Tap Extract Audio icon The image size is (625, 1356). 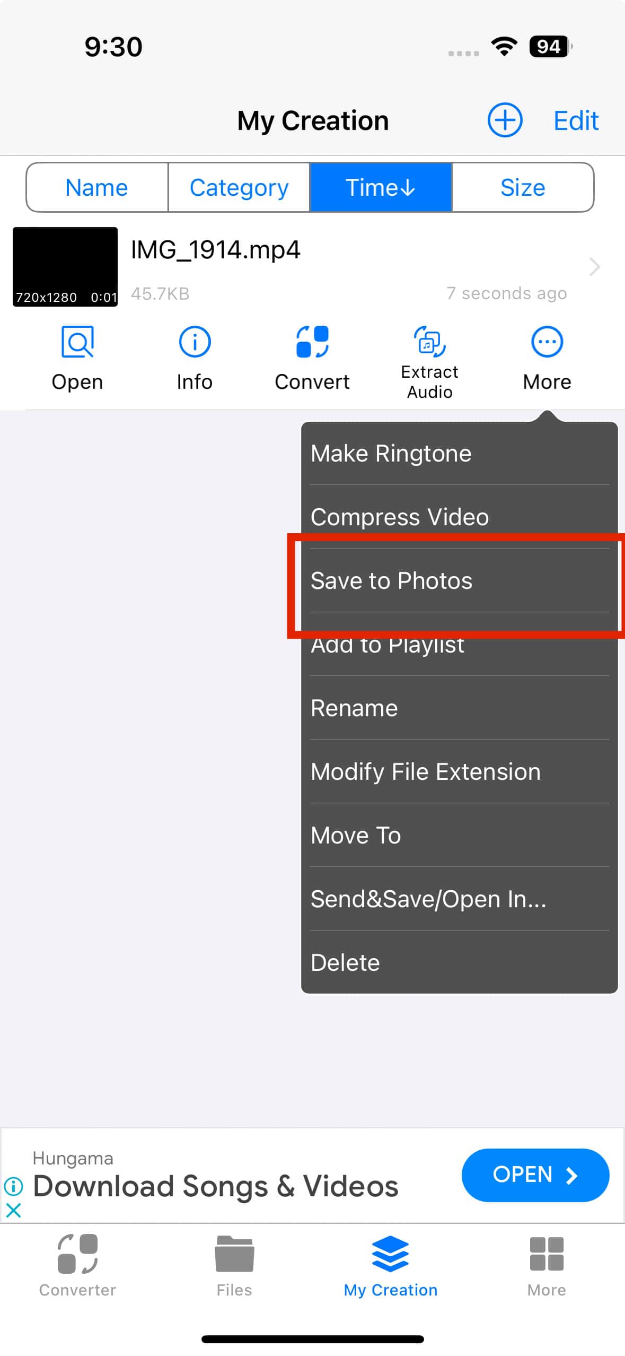pos(429,342)
